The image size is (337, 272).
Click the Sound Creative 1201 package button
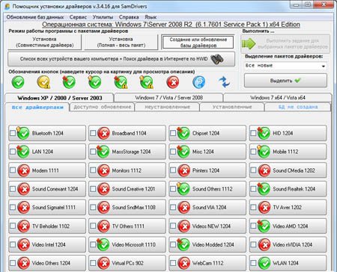[x=127, y=189]
